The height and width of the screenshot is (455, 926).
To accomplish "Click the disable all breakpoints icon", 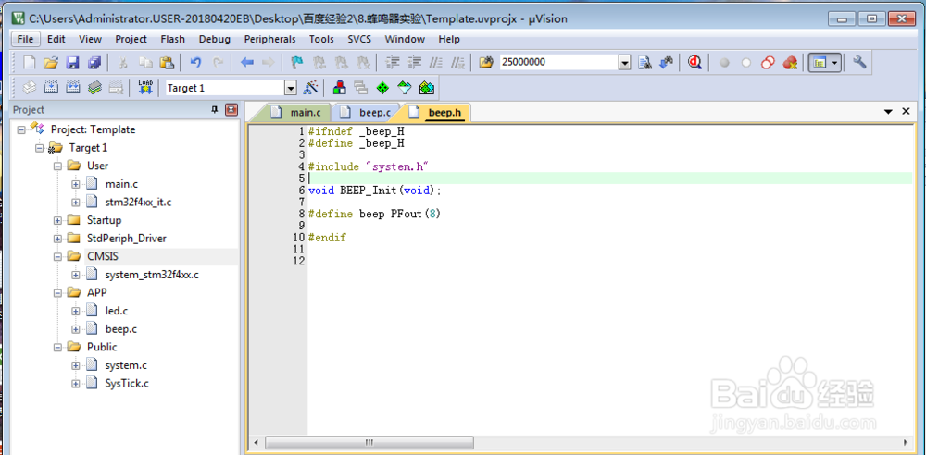I will click(768, 63).
